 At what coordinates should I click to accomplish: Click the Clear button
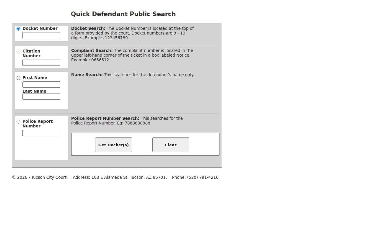pyautogui.click(x=171, y=145)
